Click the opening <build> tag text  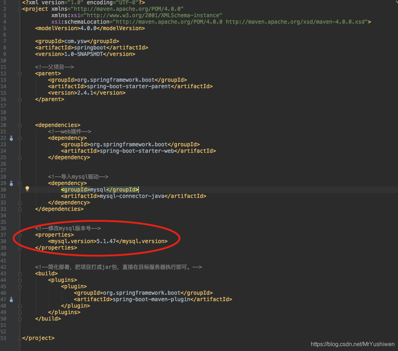coord(46,274)
